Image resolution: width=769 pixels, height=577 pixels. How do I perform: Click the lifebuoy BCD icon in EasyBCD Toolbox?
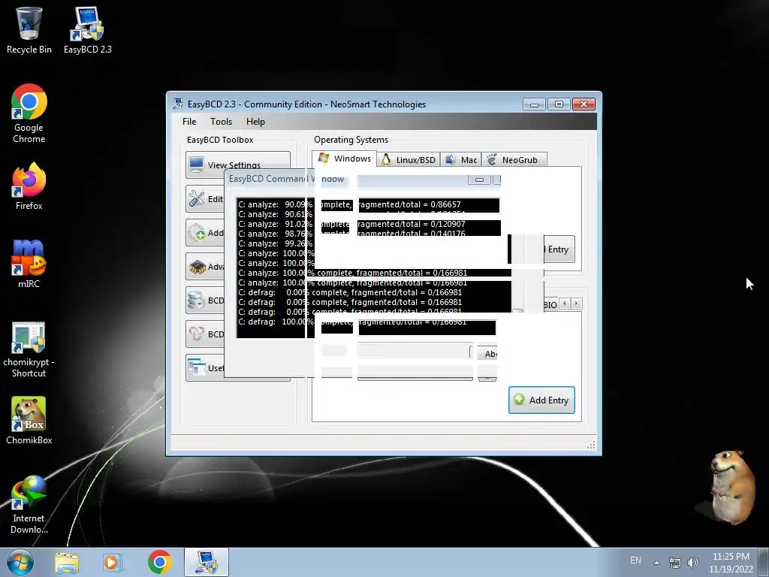[197, 334]
